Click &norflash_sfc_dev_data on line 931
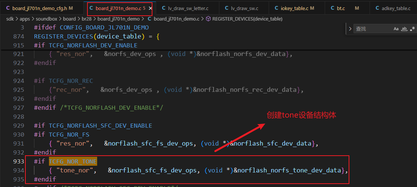Viewport: 417px width, 187px height. tap(271, 143)
